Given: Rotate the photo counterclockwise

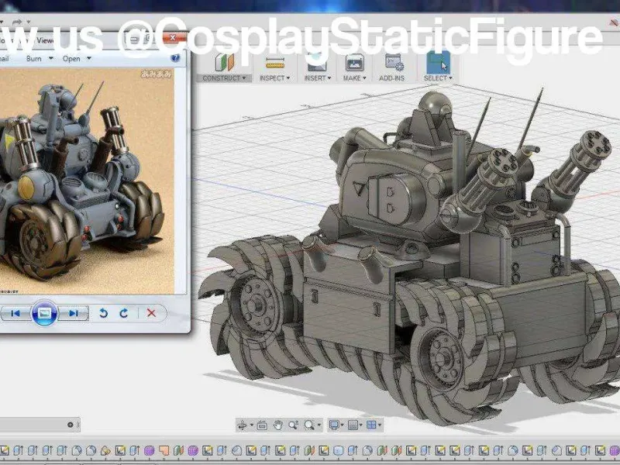Looking at the screenshot, I should (103, 313).
